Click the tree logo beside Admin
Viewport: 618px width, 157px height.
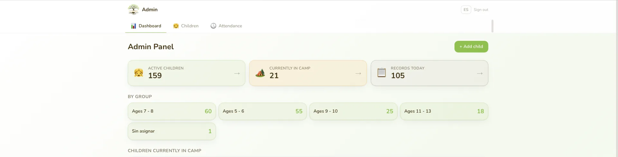(x=133, y=10)
